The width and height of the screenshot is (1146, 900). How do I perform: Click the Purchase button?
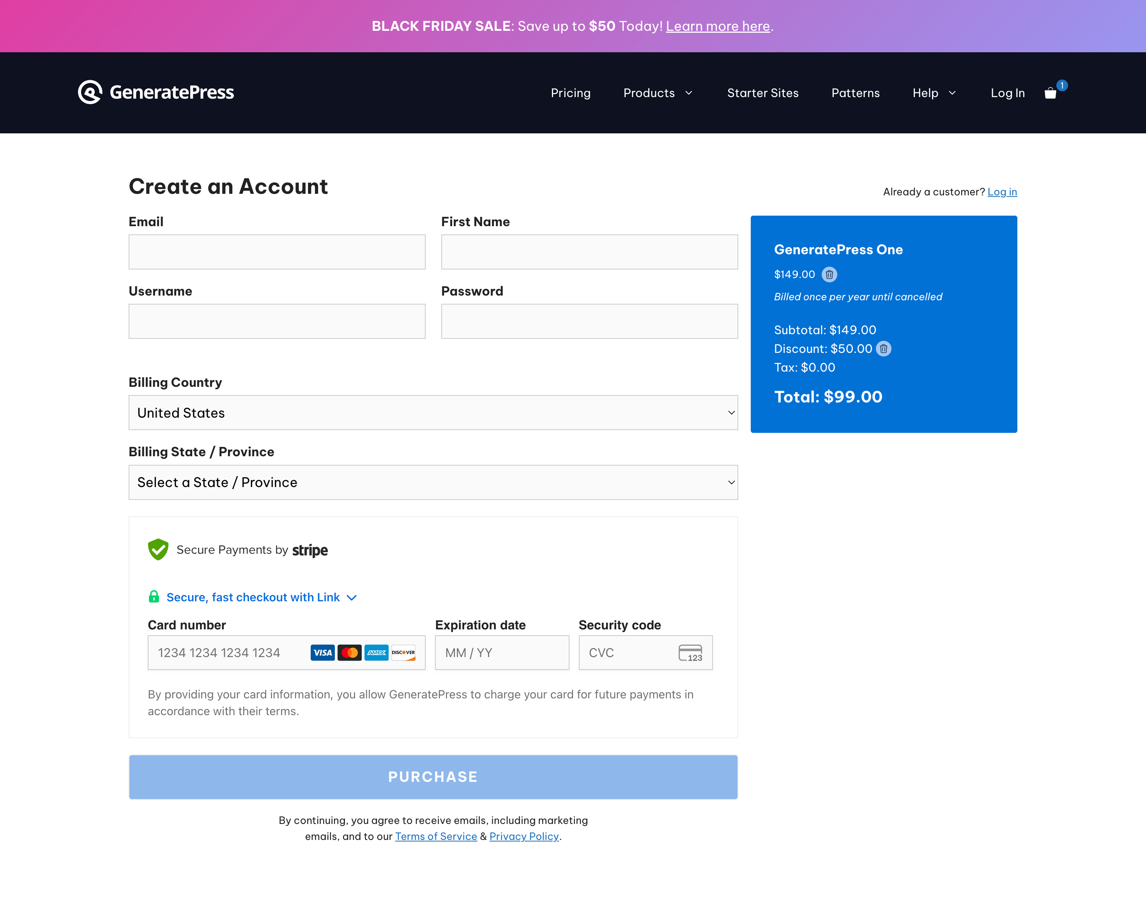[x=433, y=776]
